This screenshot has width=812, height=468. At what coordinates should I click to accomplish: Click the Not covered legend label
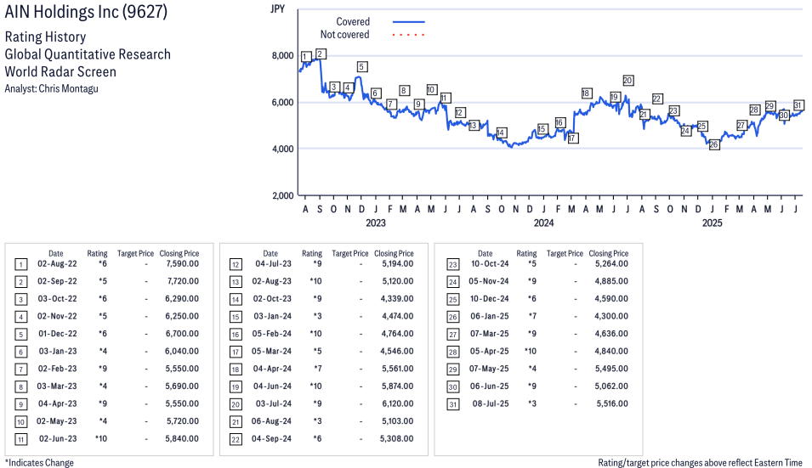click(x=344, y=35)
